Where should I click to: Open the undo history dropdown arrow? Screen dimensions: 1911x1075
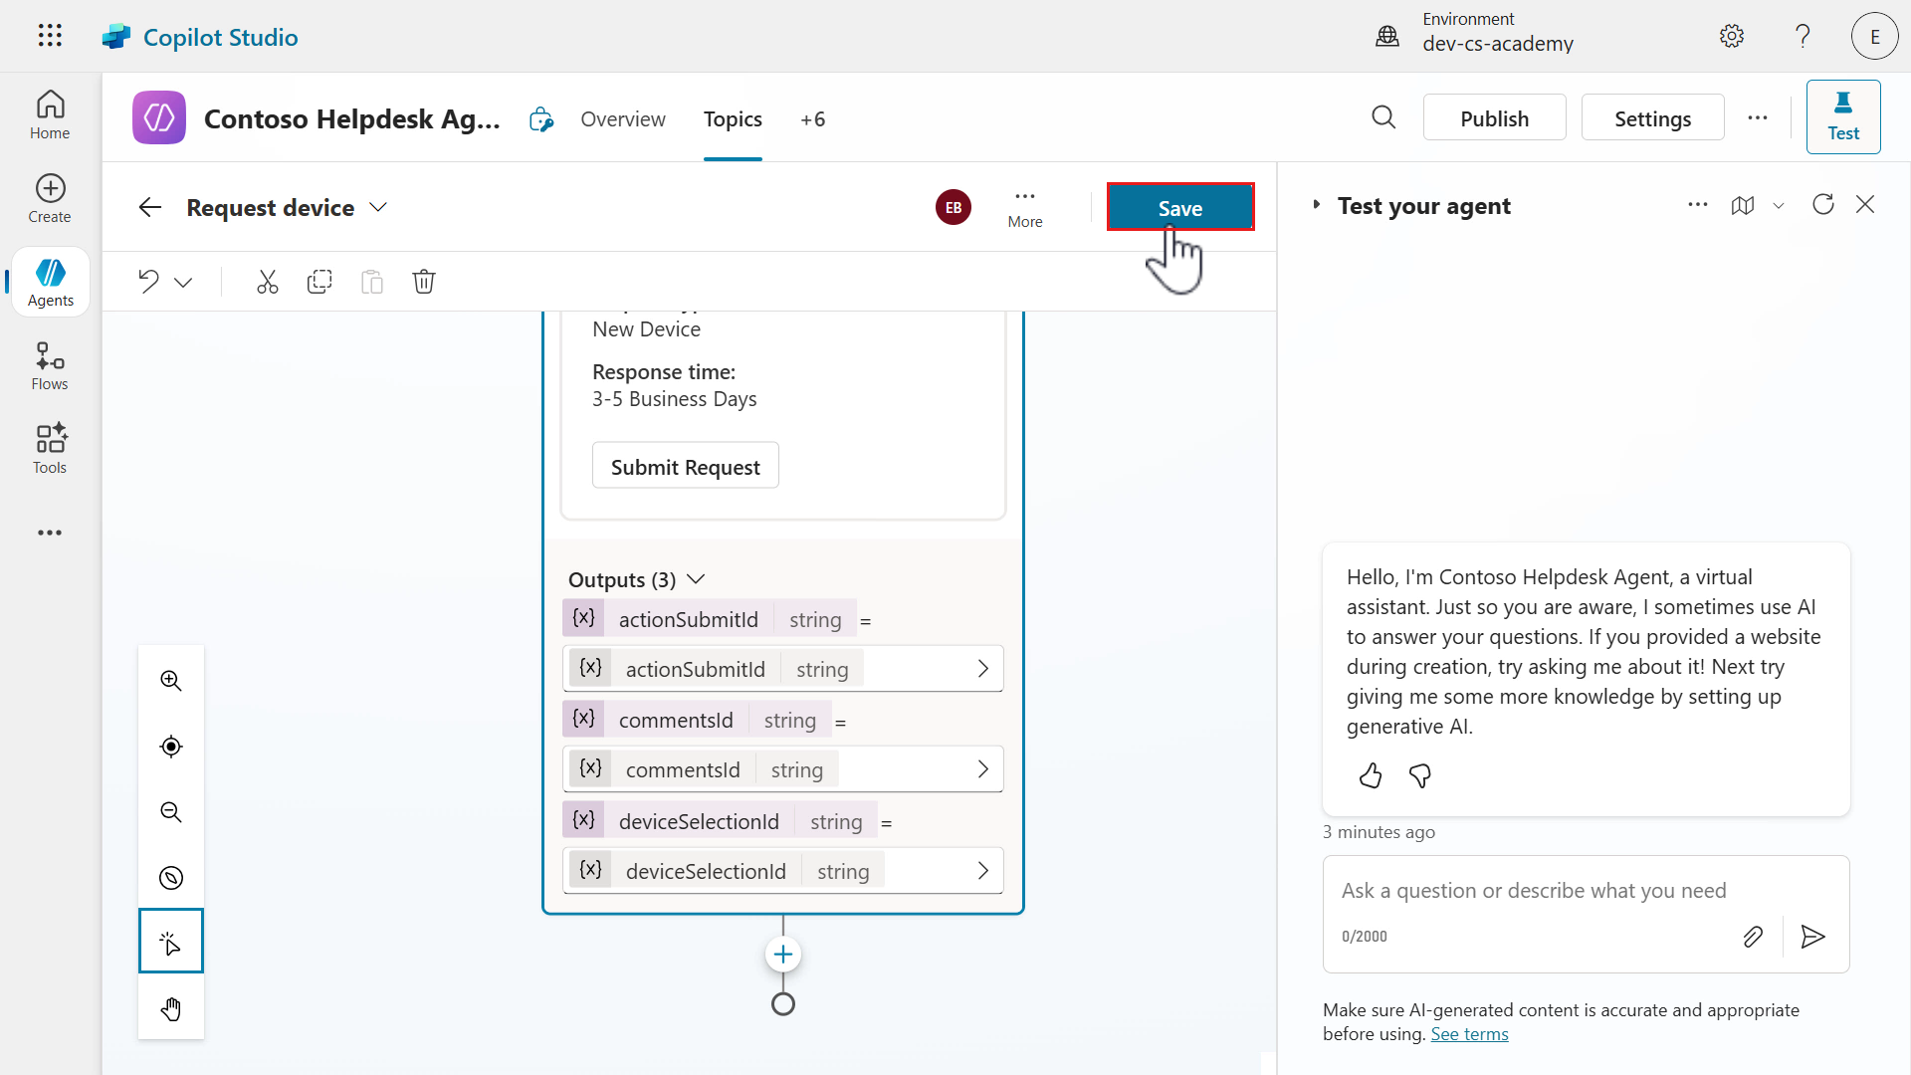coord(183,283)
